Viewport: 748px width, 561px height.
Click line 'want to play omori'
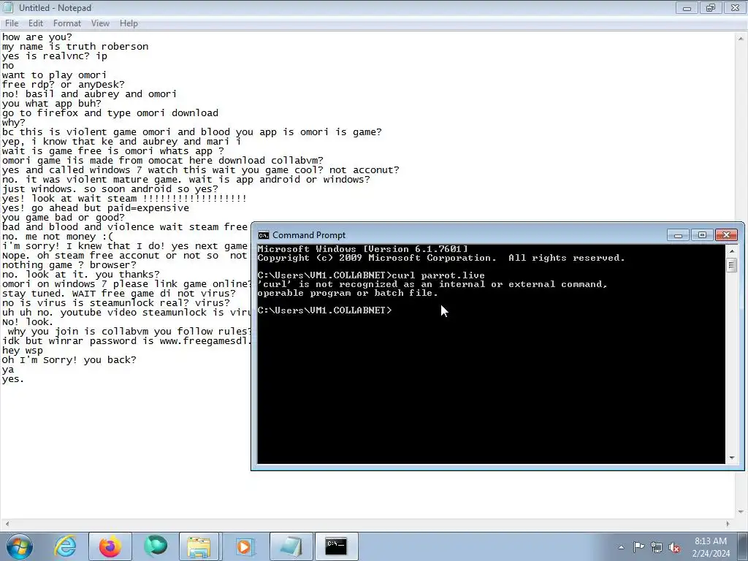54,75
